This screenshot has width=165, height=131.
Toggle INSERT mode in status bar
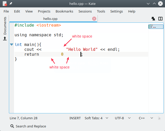click(x=75, y=118)
